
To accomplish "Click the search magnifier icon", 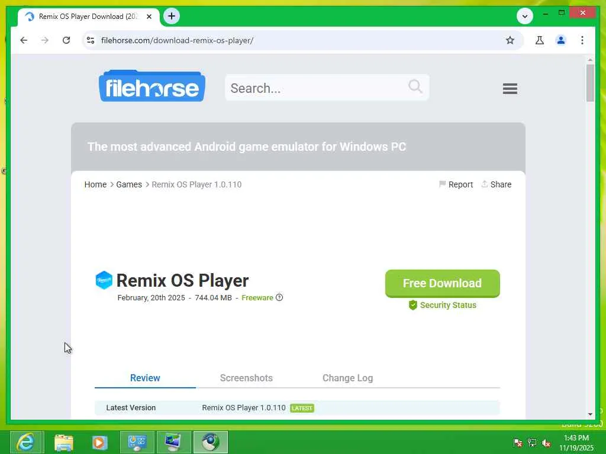I will (x=415, y=86).
